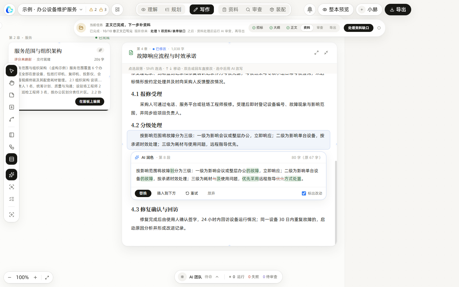Image resolution: width=459 pixels, height=287 pixels.
Task: Click the AI 润色 sparkle icon
Action: point(137,158)
